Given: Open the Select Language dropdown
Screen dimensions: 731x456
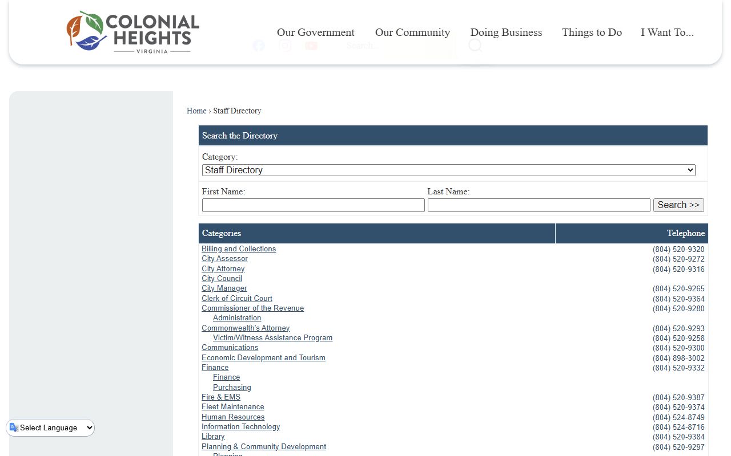Looking at the screenshot, I should pos(51,428).
